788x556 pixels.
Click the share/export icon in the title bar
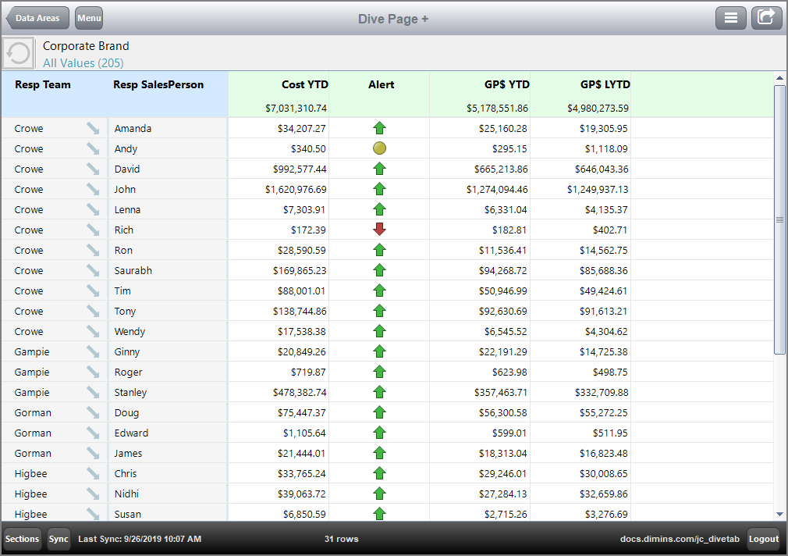(x=766, y=17)
